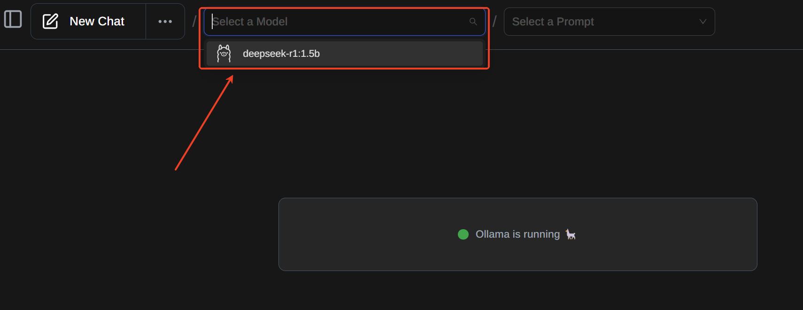
Task: Click the green Ollama status dot
Action: tap(463, 234)
